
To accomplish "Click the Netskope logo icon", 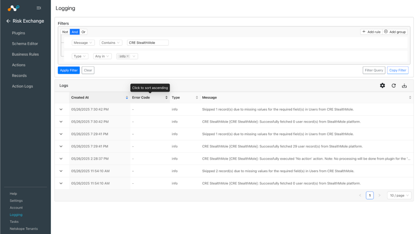I will click(13, 8).
